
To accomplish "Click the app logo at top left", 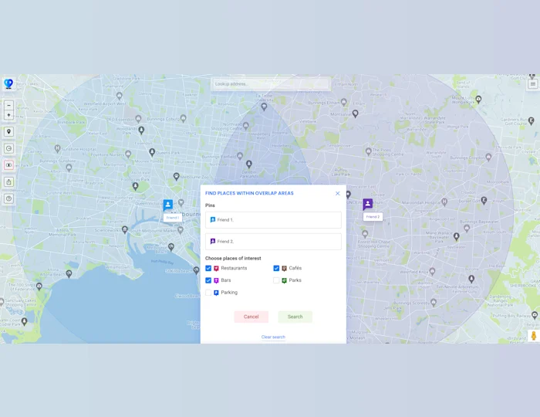I will (x=8, y=83).
